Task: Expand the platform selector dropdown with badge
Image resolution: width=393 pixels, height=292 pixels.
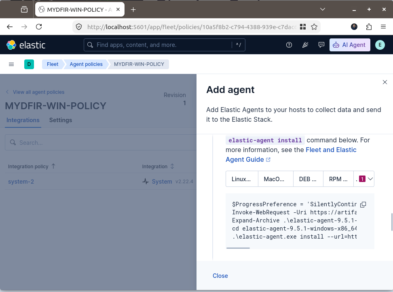Action: (x=364, y=179)
